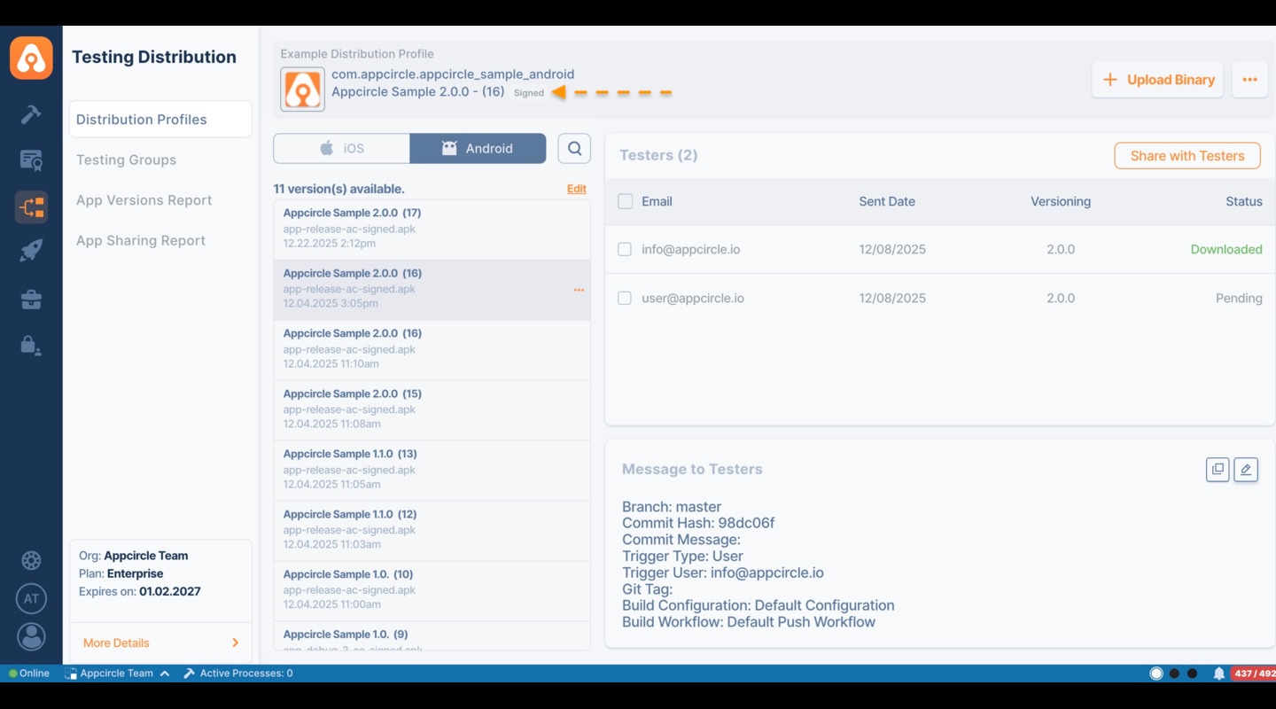Open the Publish rocket icon
This screenshot has height=709, width=1276.
click(31, 250)
